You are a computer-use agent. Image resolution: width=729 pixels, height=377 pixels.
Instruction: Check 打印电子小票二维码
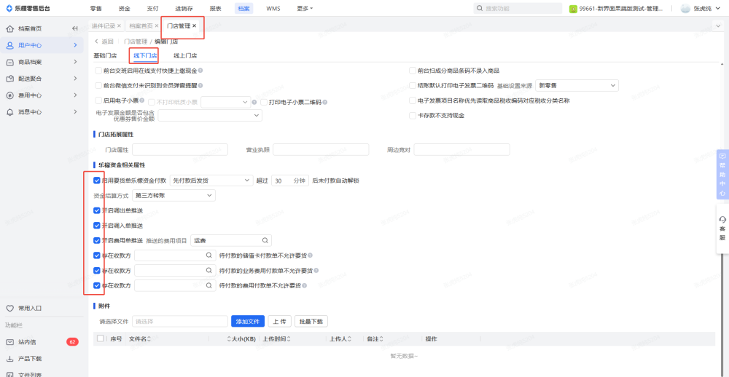tap(264, 102)
